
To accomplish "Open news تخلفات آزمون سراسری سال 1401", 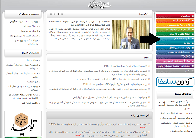I will tap(112, 79).
